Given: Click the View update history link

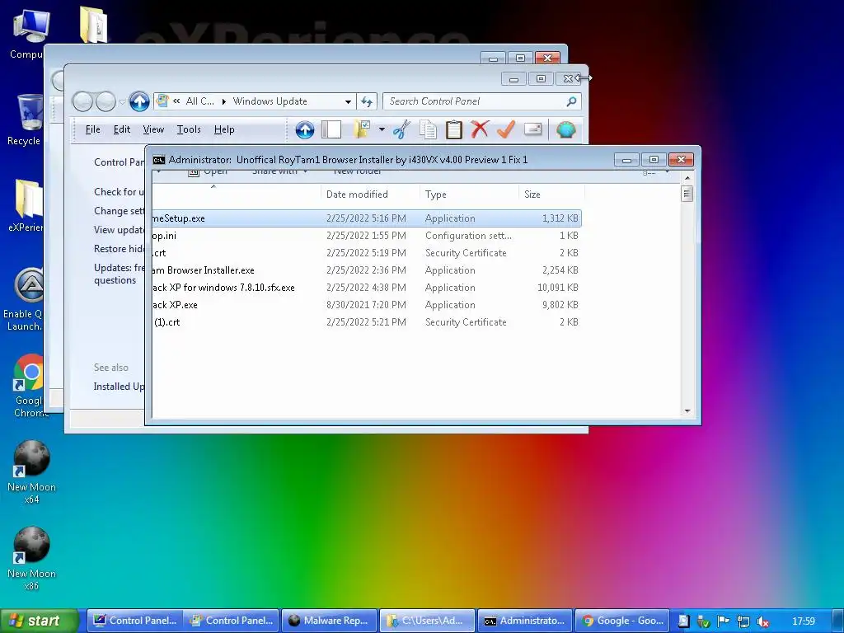Looking at the screenshot, I should pos(119,229).
